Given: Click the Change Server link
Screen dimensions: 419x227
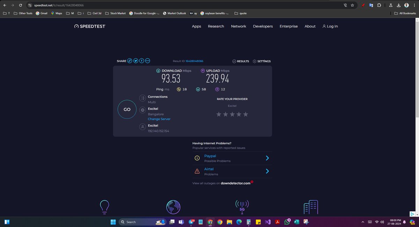Looking at the screenshot, I should point(159,119).
